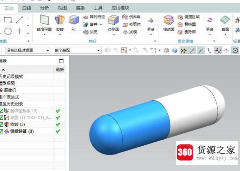
Task: Switch to the 工具 ribbon tab
Action: (98, 8)
